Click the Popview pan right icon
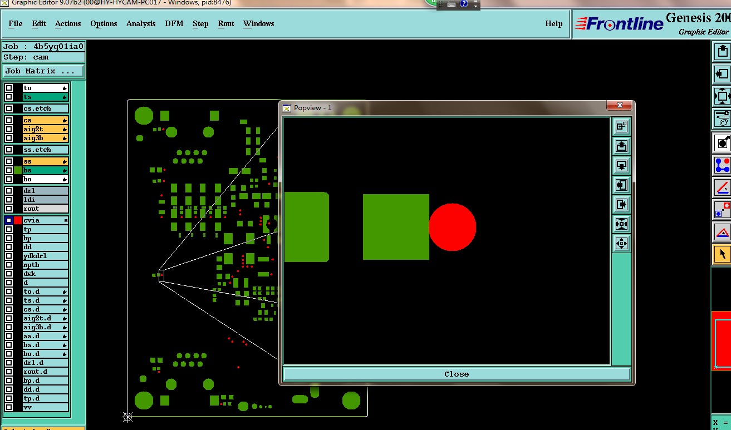731x430 pixels. (621, 205)
